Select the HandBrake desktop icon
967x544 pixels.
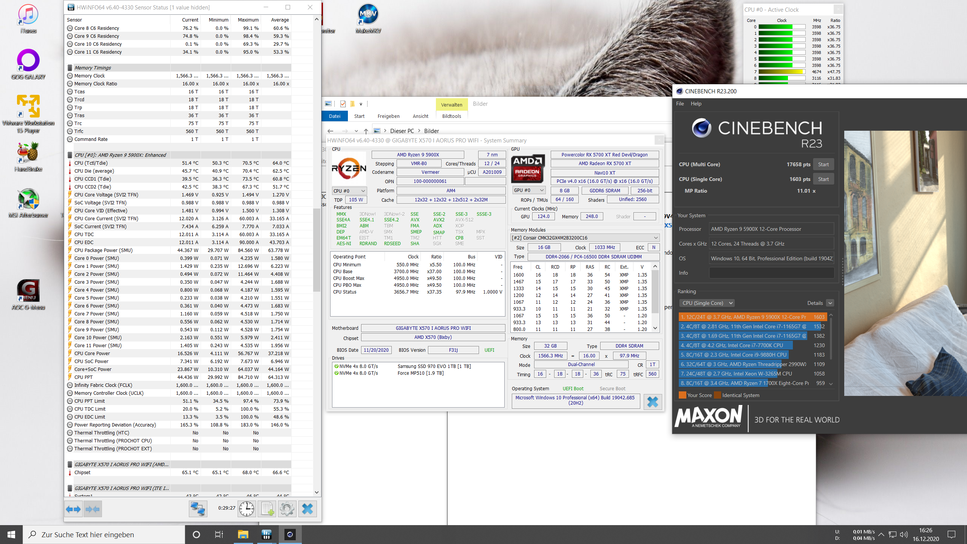coord(28,157)
